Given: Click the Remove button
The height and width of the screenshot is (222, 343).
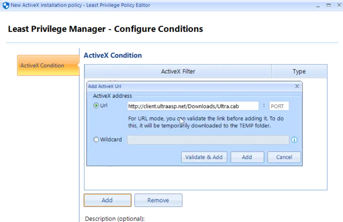Looking at the screenshot, I should pyautogui.click(x=158, y=200).
